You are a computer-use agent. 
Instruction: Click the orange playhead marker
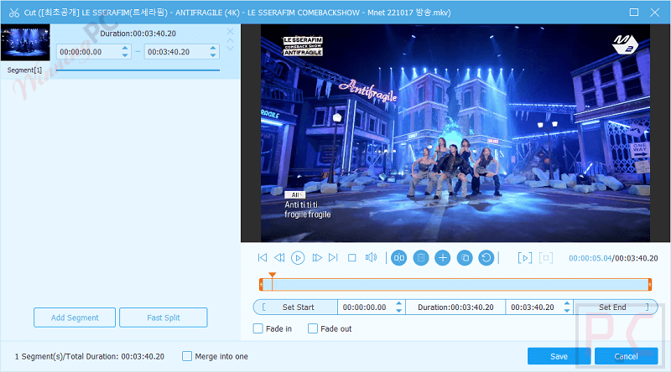272,276
